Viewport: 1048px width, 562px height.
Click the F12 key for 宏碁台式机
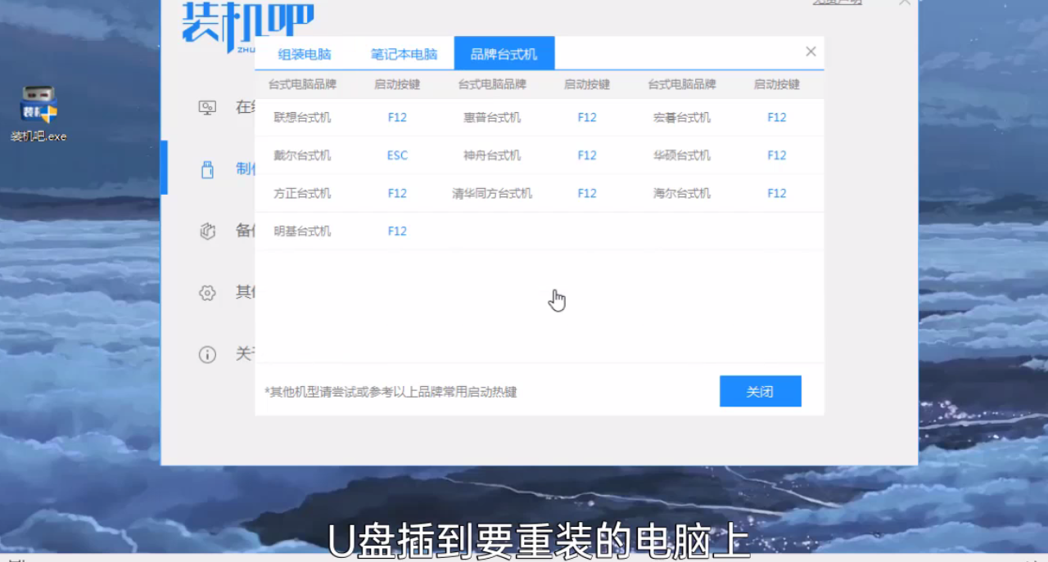click(777, 117)
